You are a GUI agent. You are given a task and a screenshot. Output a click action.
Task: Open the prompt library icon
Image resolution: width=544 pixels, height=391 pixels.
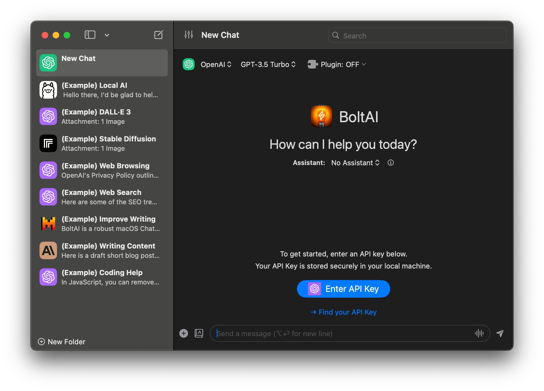(x=199, y=333)
